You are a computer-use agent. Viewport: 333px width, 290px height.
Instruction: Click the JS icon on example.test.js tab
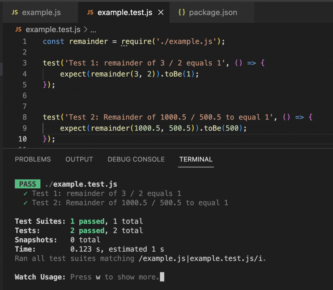[x=90, y=13]
